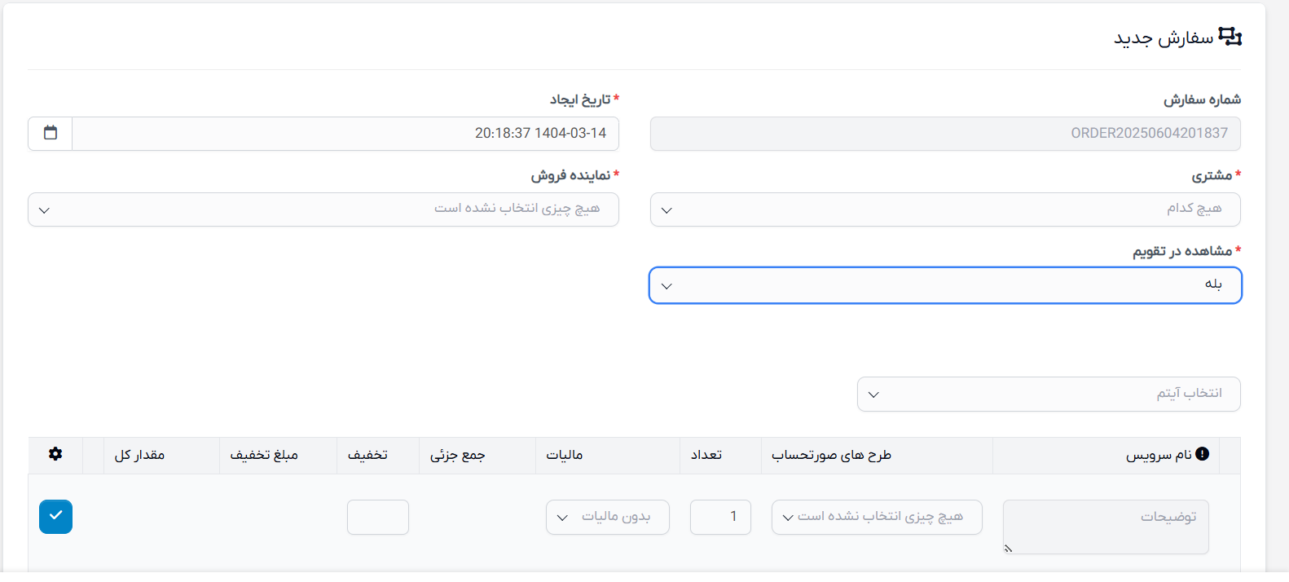Click the gear settings icon in table header
This screenshot has width=1289, height=582.
point(55,454)
